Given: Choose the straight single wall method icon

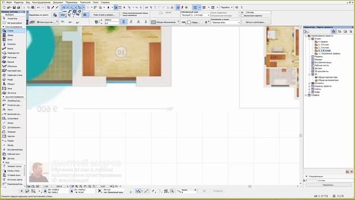Looking at the screenshot, I should pos(65,11).
